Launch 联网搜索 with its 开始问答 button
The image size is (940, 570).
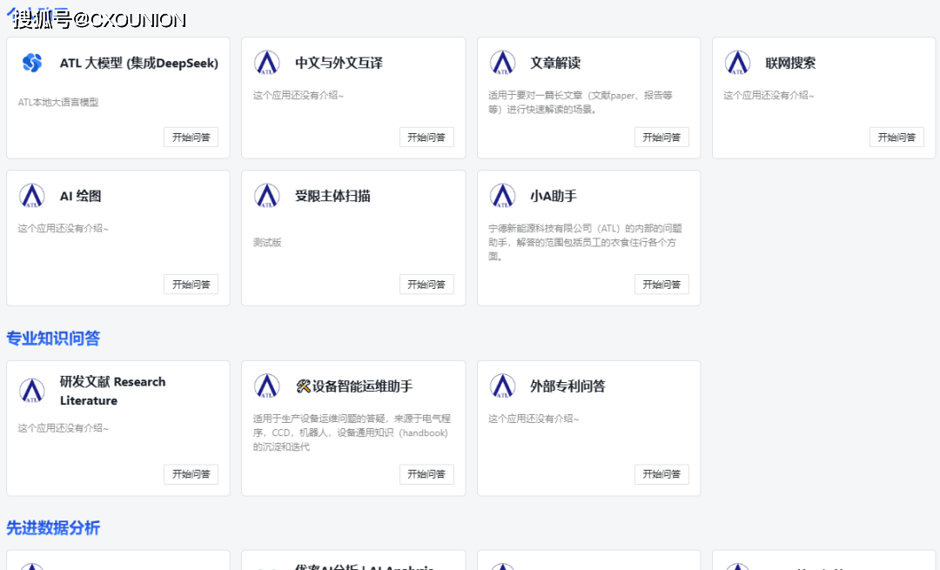pyautogui.click(x=896, y=137)
